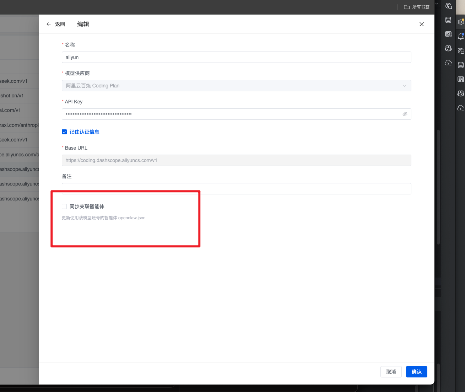This screenshot has height=392, width=465.
Task: Click the masked API Key input field
Action: [231, 114]
